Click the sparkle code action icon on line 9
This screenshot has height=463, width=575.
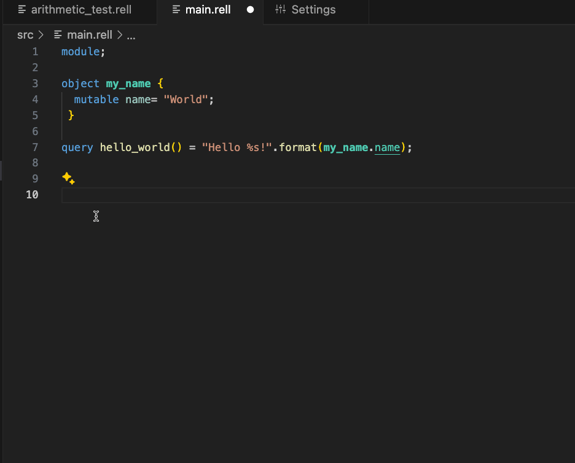(x=68, y=179)
